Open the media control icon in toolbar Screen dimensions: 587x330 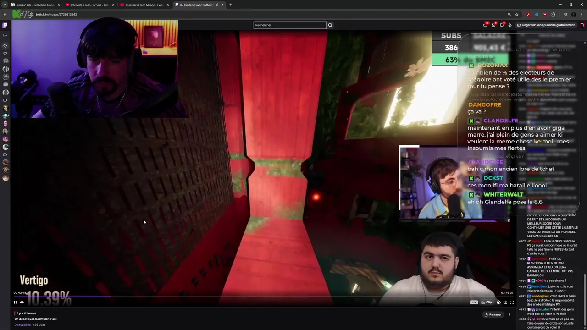tap(565, 14)
